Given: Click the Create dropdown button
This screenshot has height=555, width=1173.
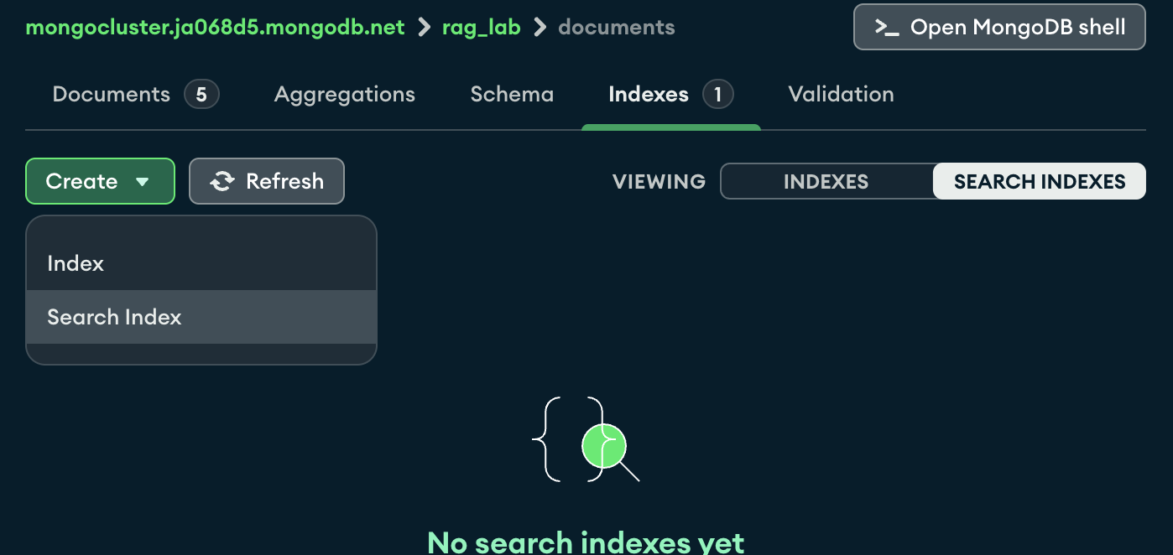Looking at the screenshot, I should point(100,181).
